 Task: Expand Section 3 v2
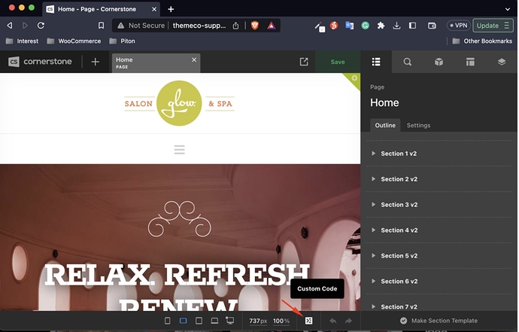click(x=373, y=205)
